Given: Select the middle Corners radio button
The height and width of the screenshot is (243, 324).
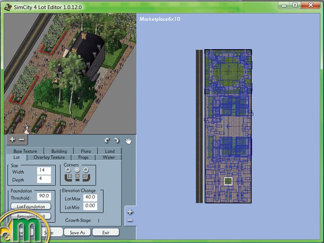Looking at the screenshot, I should coord(77,170).
